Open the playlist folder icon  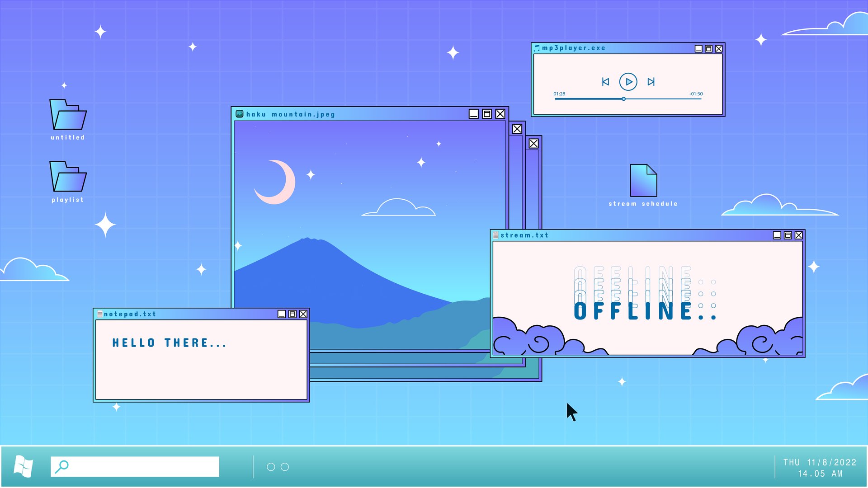point(68,176)
